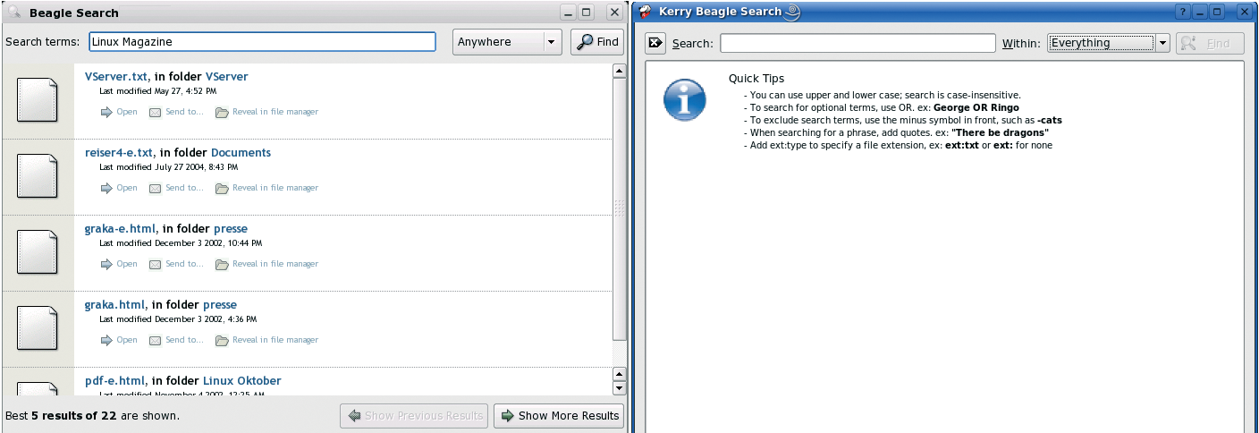Click the results scrollbar up arrow at top
This screenshot has width=1259, height=433.
(x=619, y=71)
